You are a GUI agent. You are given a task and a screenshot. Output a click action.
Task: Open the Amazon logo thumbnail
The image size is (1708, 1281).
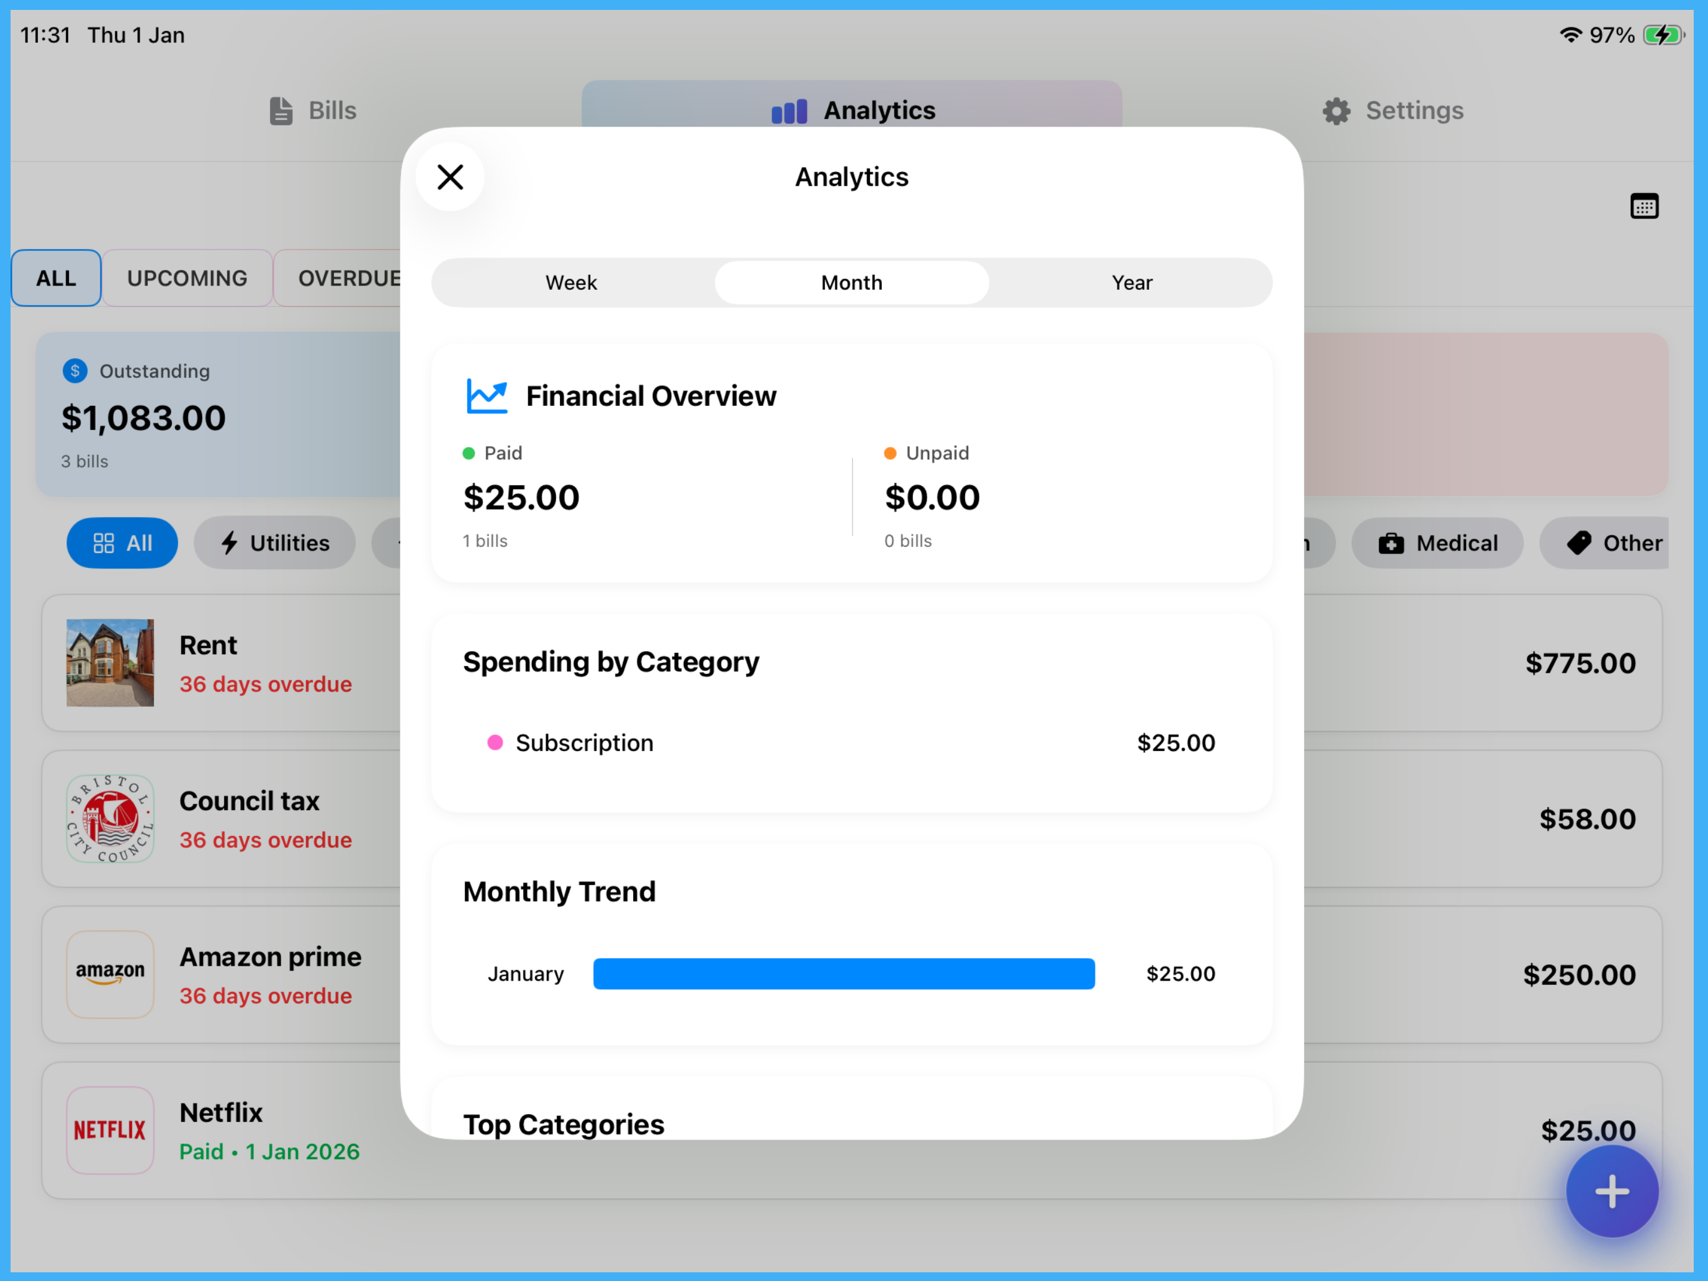(110, 974)
